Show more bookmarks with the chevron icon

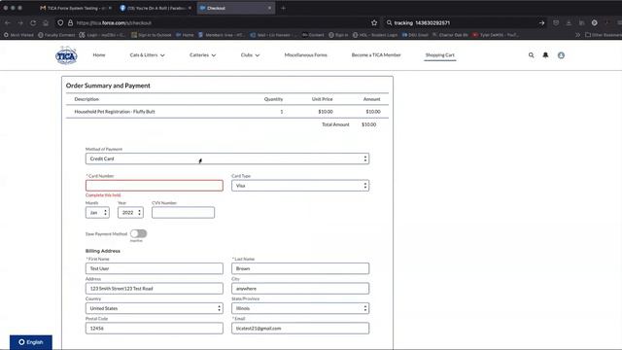tap(577, 35)
